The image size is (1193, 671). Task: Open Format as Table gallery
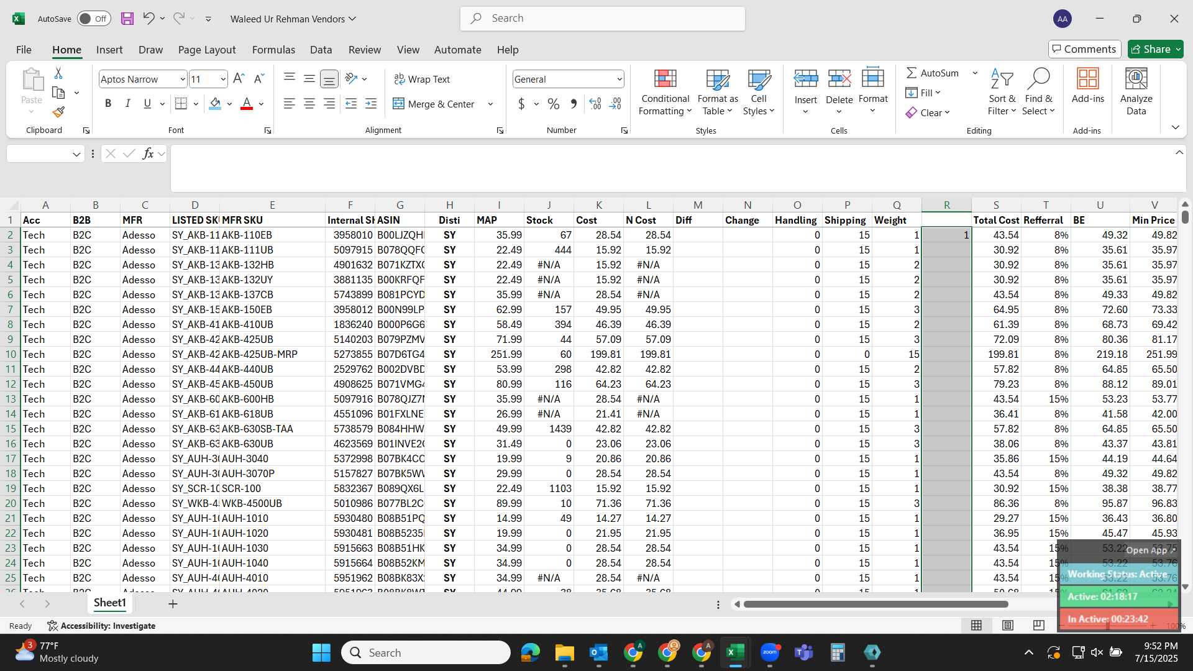[718, 93]
